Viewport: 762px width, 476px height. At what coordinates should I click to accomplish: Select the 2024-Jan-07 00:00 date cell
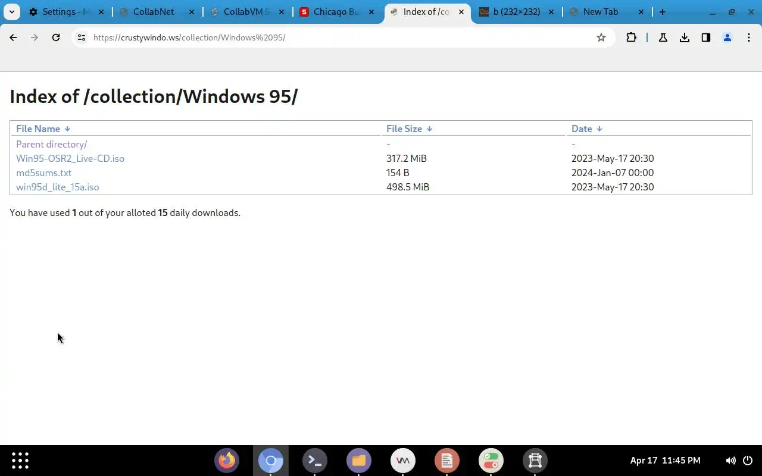613,173
